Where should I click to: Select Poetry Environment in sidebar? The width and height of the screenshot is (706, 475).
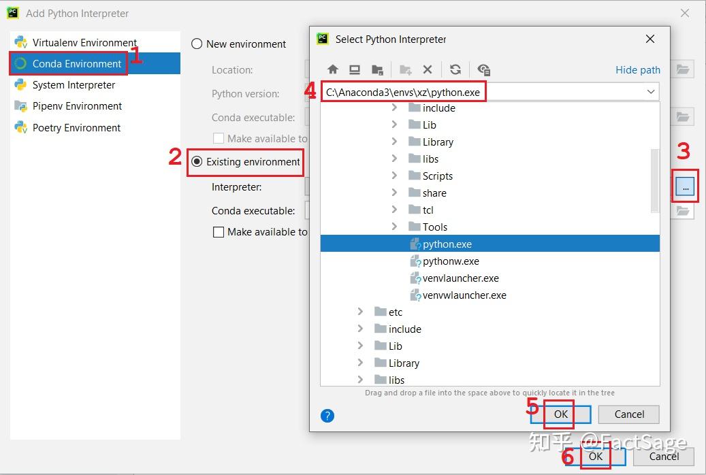pos(95,127)
